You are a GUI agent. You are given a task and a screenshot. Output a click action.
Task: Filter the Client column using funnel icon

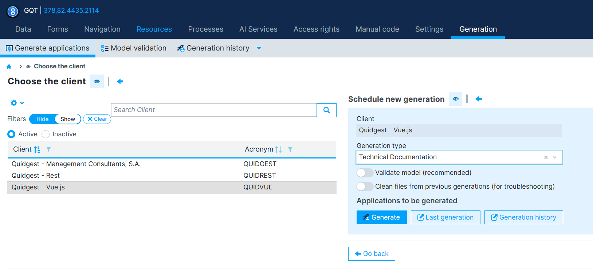point(49,149)
